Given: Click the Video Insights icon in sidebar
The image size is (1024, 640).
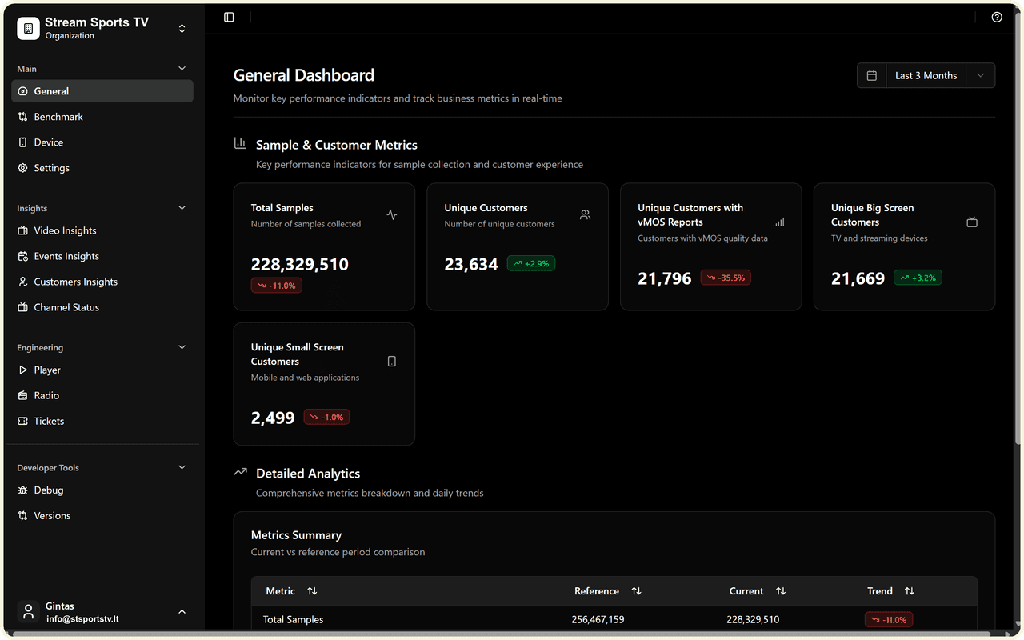Looking at the screenshot, I should pyautogui.click(x=23, y=230).
